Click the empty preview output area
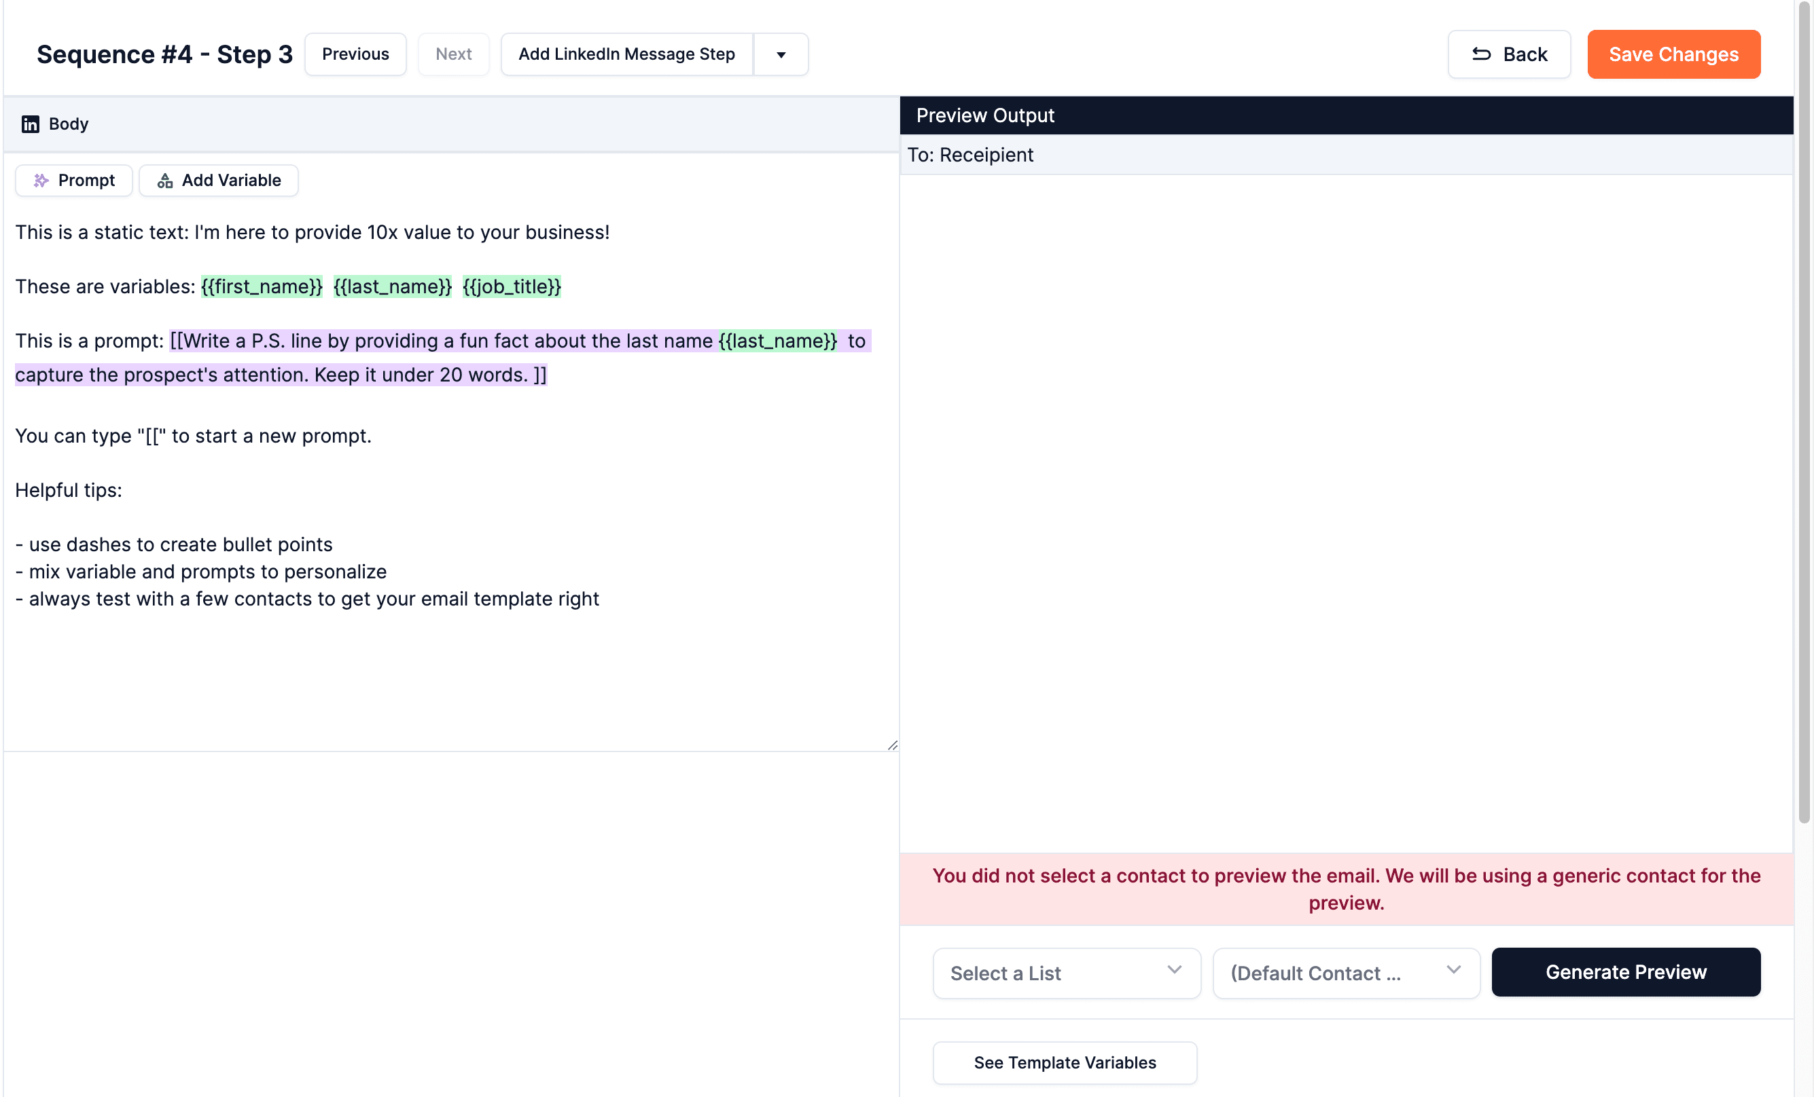The height and width of the screenshot is (1097, 1814). coord(1346,514)
